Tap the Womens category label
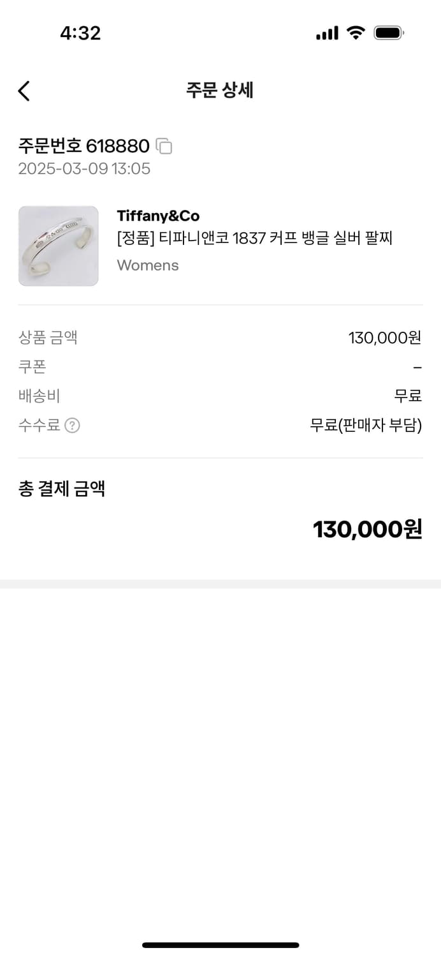The width and height of the screenshot is (441, 957). pyautogui.click(x=148, y=265)
